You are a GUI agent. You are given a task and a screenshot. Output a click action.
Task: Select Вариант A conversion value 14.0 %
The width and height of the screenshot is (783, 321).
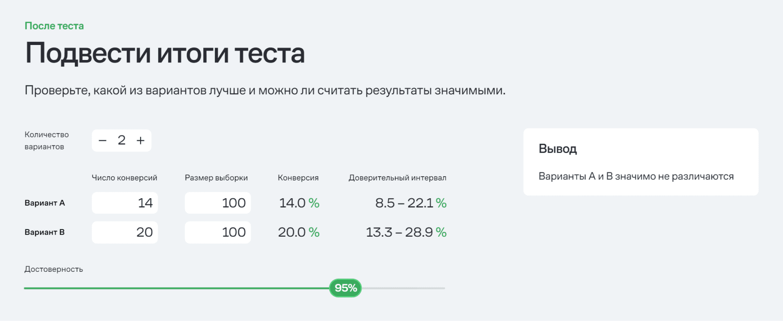point(299,203)
